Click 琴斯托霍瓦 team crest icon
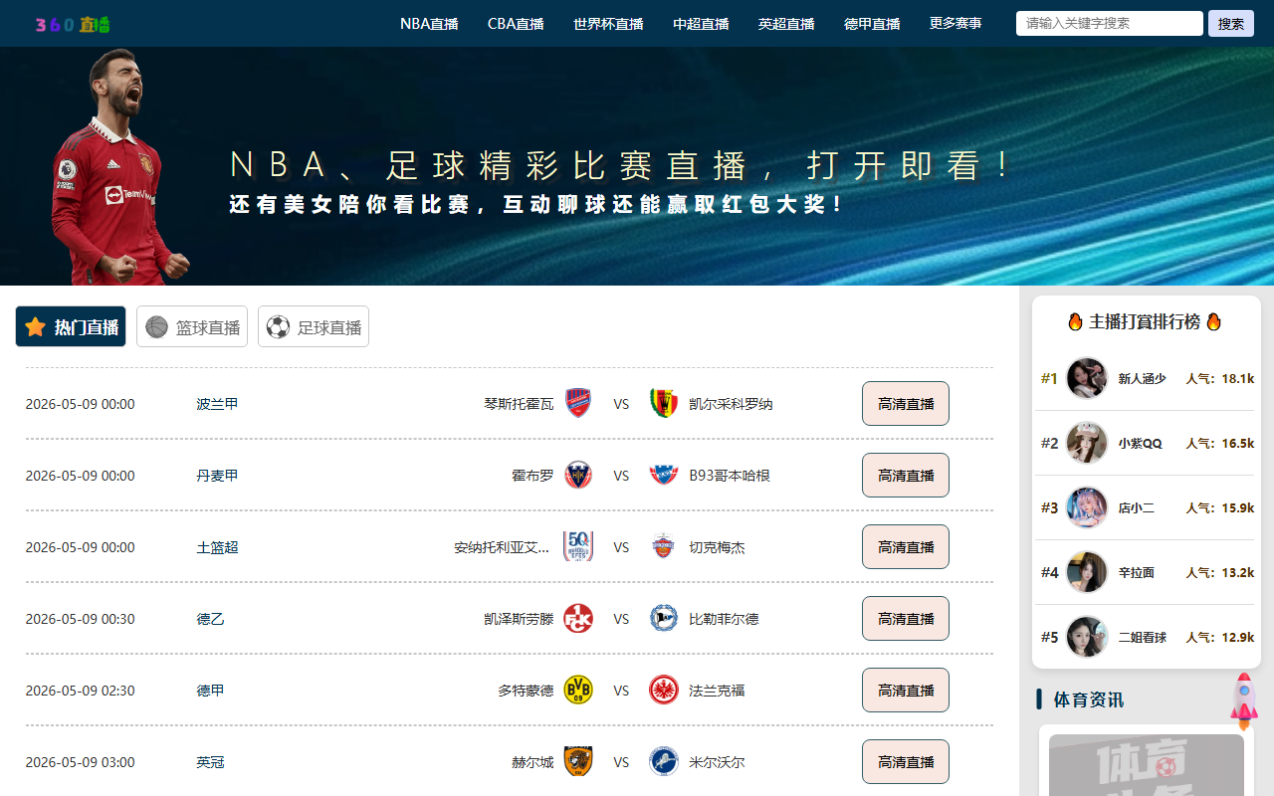Image resolution: width=1274 pixels, height=796 pixels. click(578, 403)
